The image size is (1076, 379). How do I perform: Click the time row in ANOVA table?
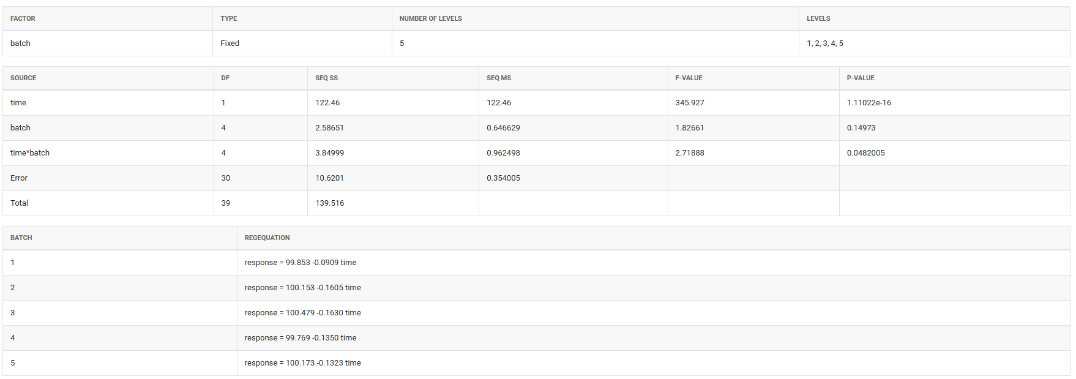[x=537, y=103]
